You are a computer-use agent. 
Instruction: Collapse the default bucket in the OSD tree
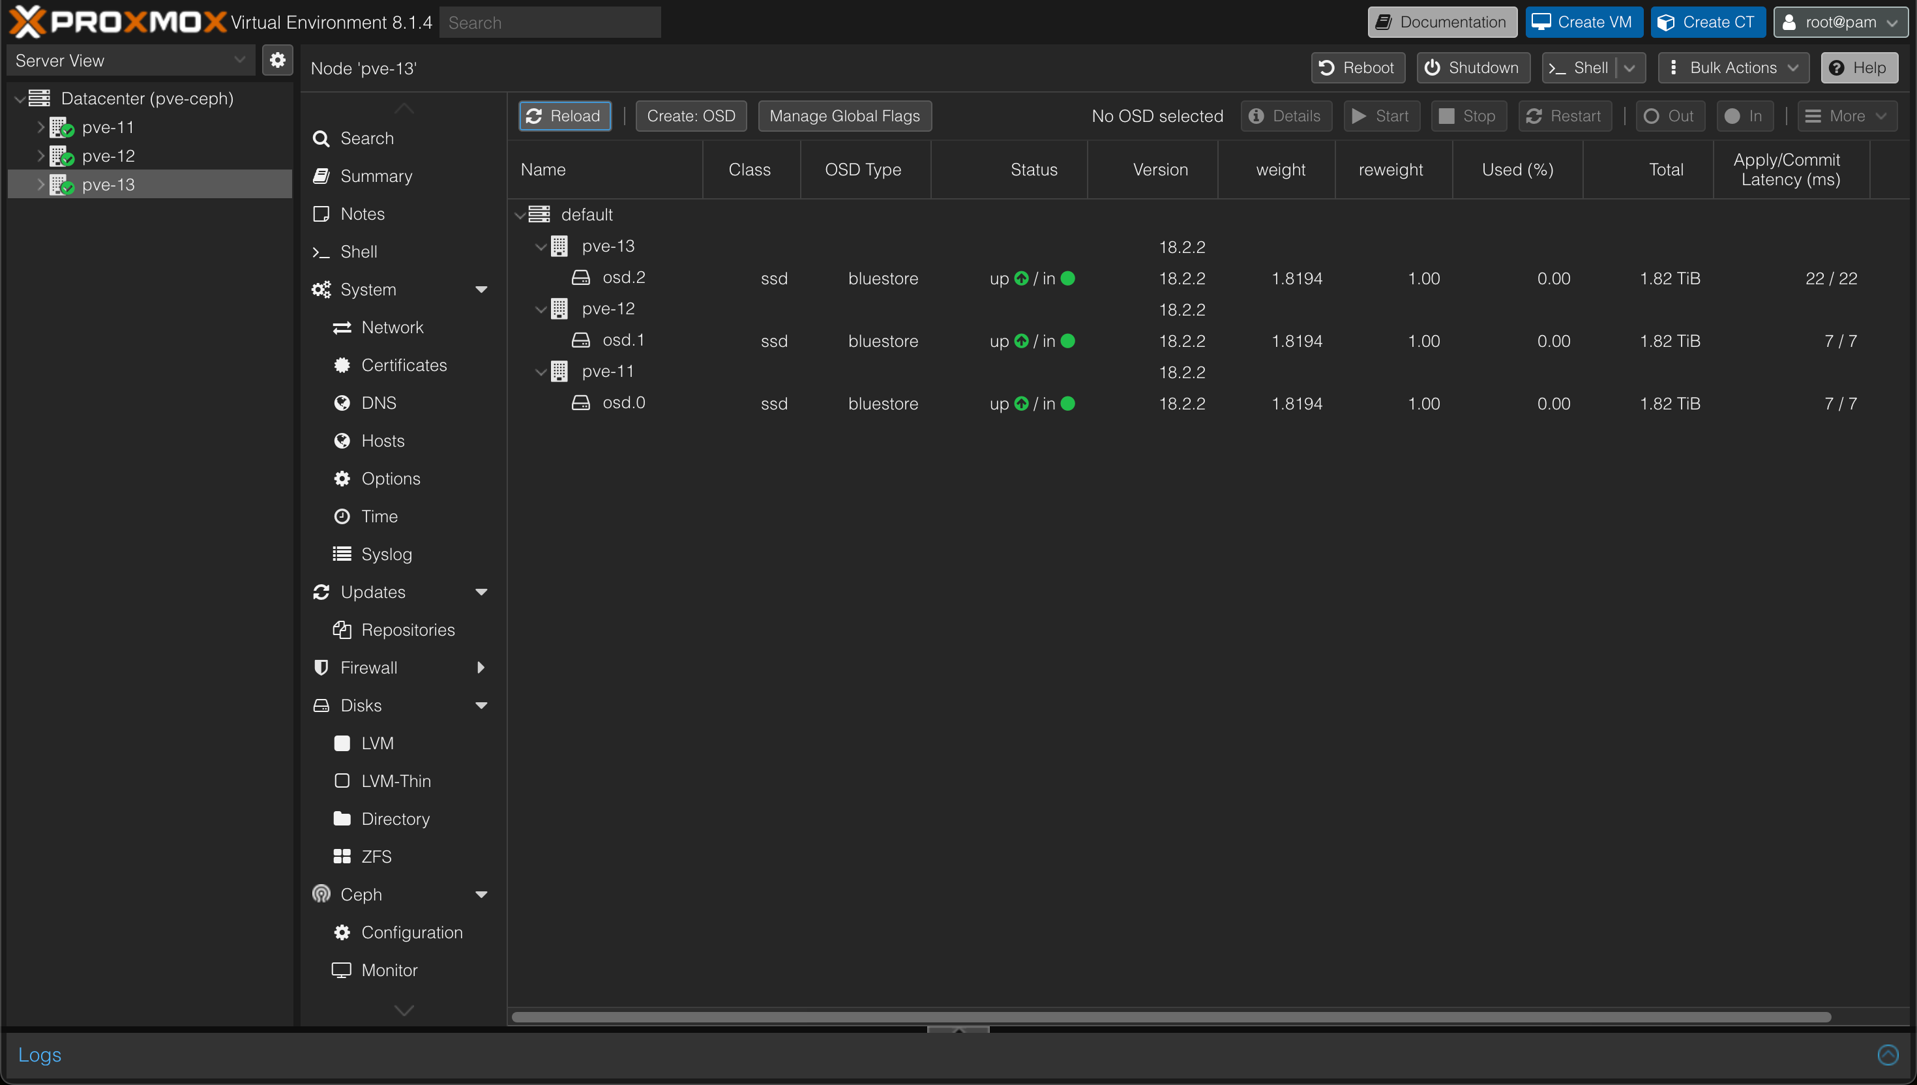520,215
